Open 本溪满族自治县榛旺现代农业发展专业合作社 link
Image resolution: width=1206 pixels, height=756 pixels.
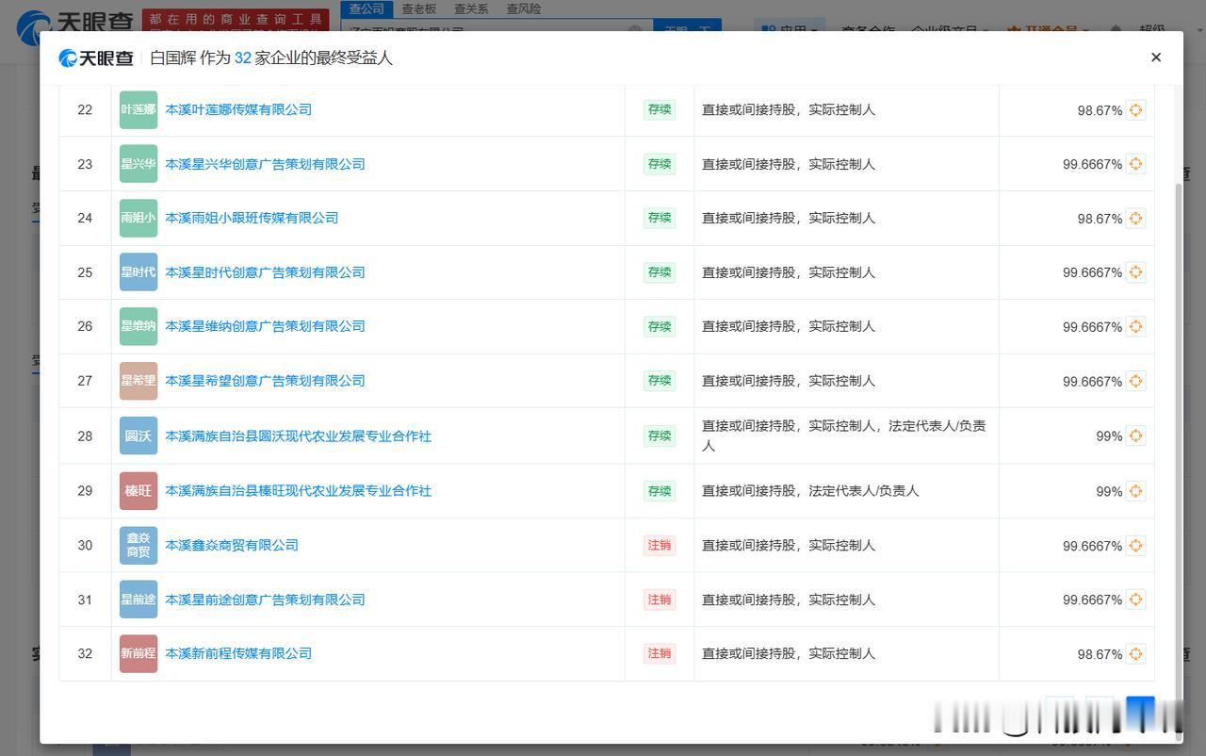click(x=298, y=491)
